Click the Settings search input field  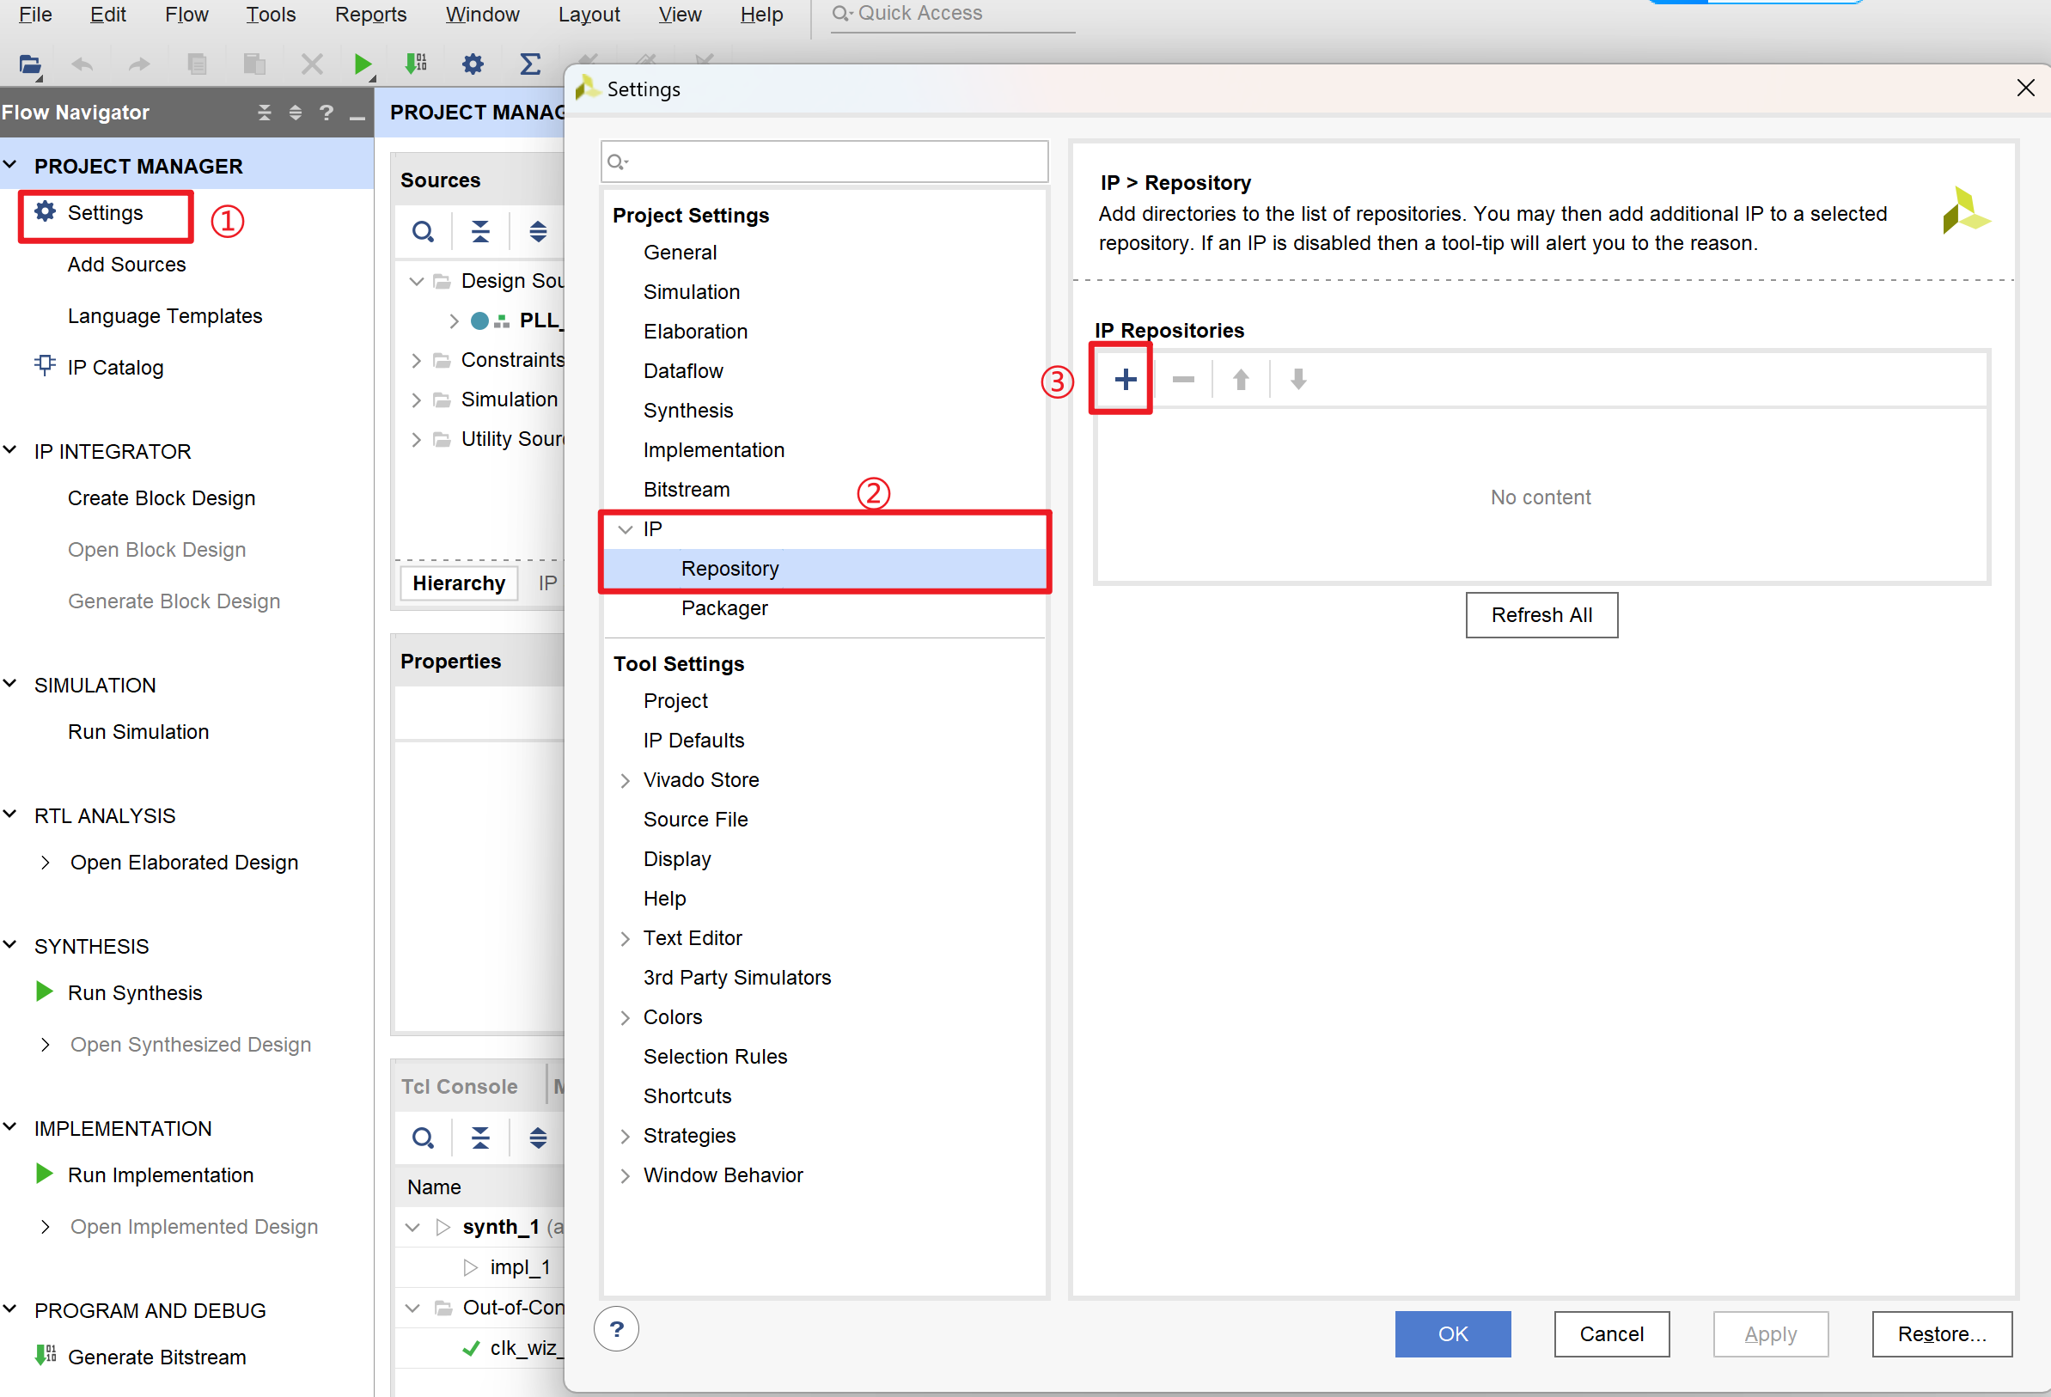[824, 162]
